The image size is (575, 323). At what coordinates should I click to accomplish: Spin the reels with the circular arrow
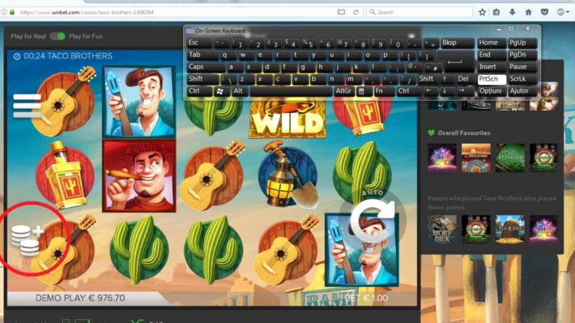(372, 219)
